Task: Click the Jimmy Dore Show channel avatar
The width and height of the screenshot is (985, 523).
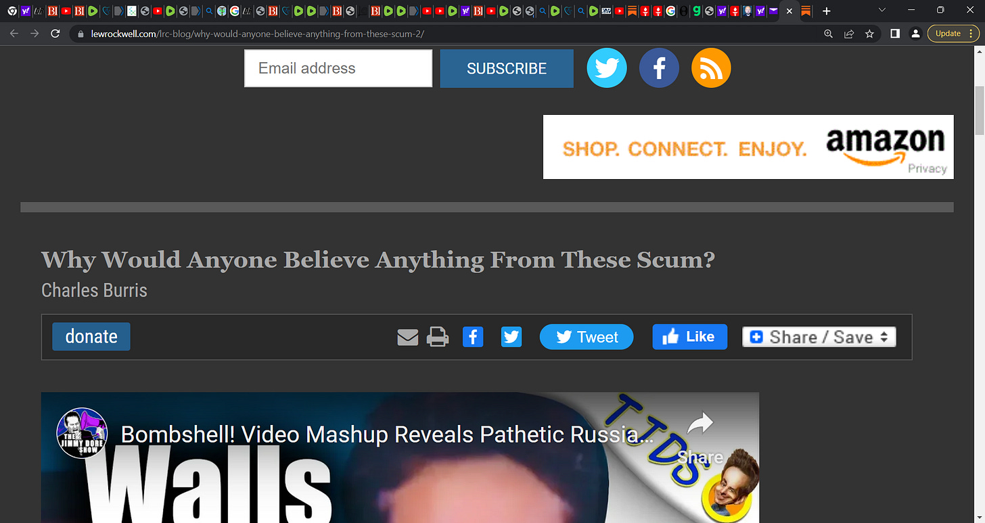Action: click(81, 433)
